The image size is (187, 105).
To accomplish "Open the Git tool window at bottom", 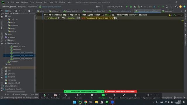I will click(x=7, y=94).
